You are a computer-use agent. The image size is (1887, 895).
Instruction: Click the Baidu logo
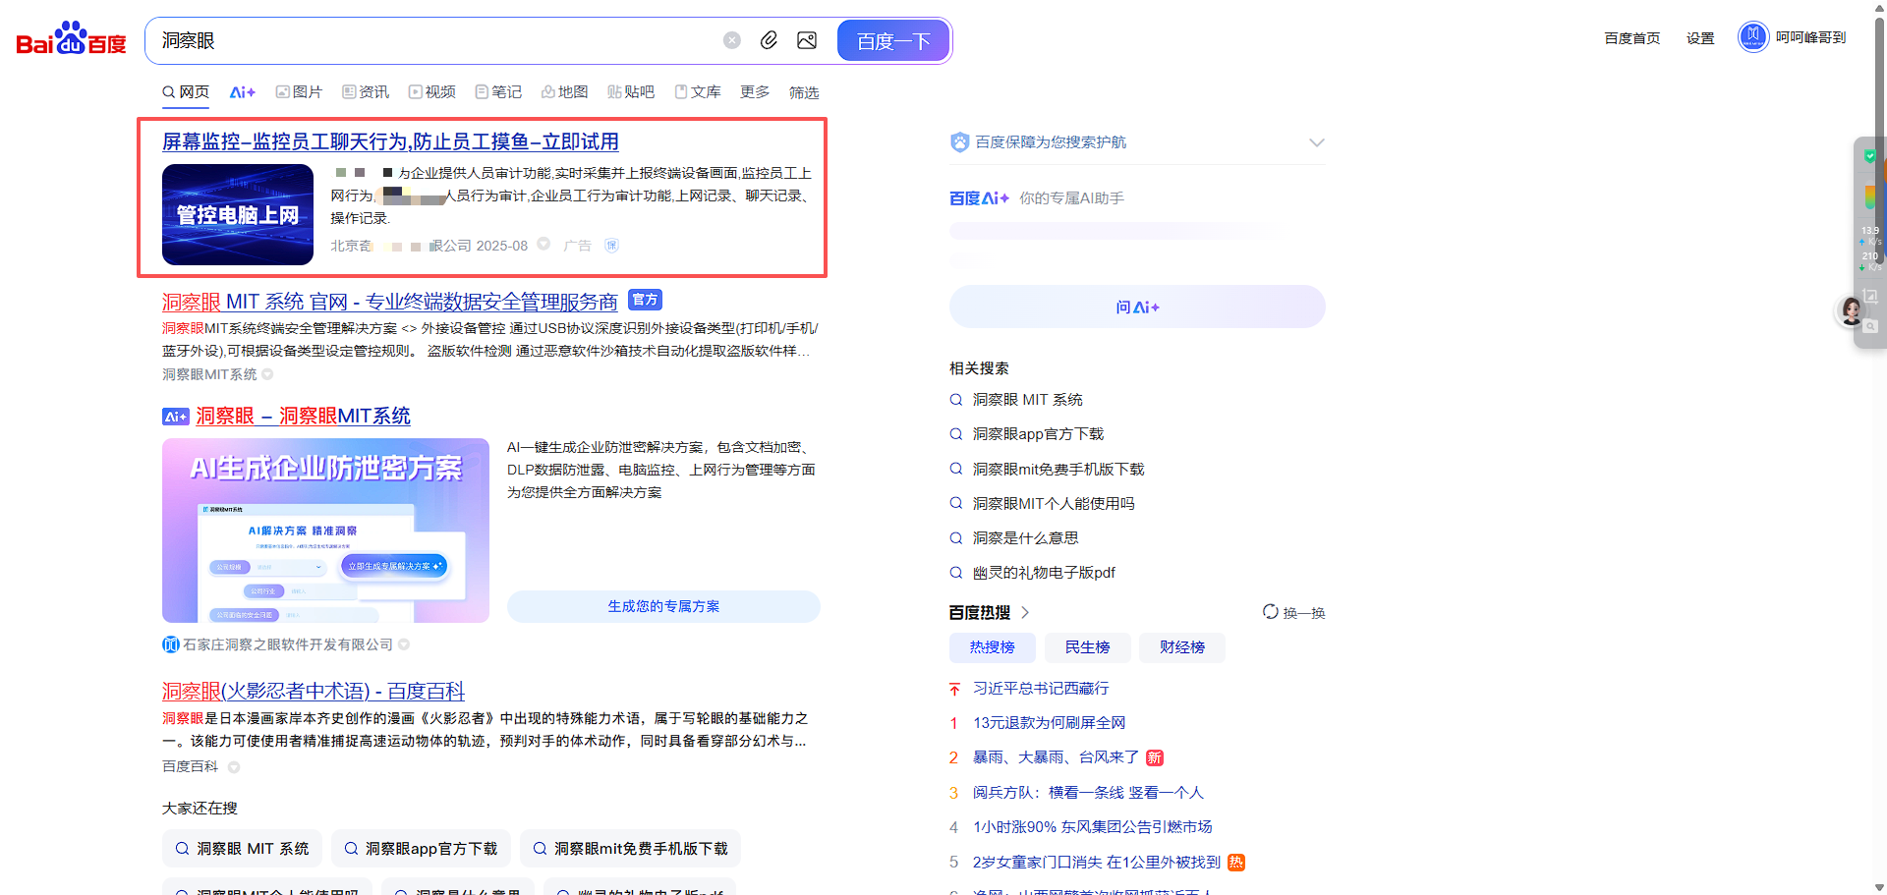coord(71,39)
